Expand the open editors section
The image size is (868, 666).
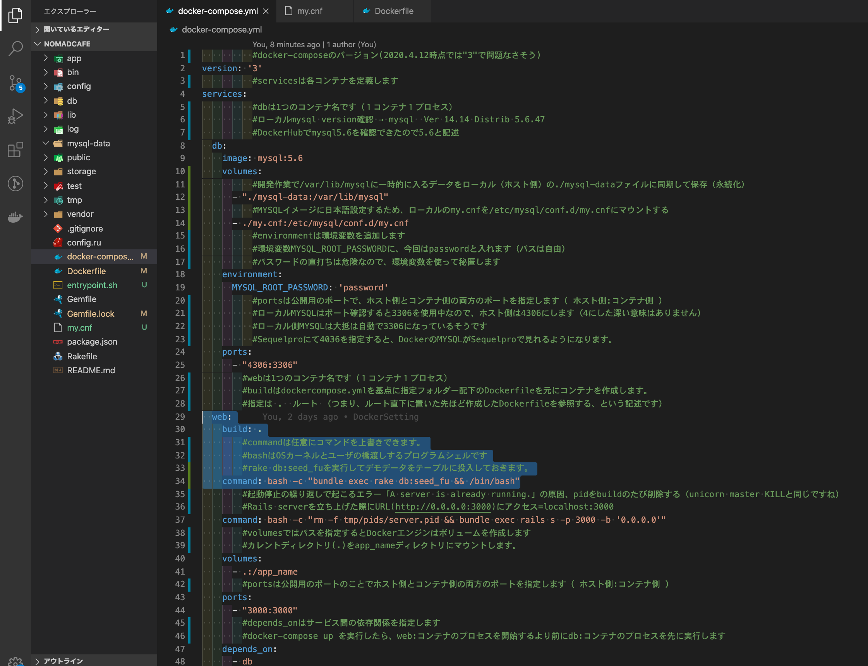tap(76, 29)
